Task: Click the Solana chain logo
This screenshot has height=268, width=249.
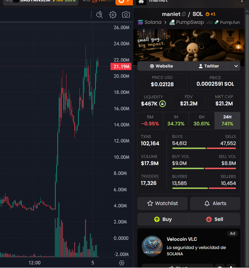Action: pyautogui.click(x=140, y=22)
